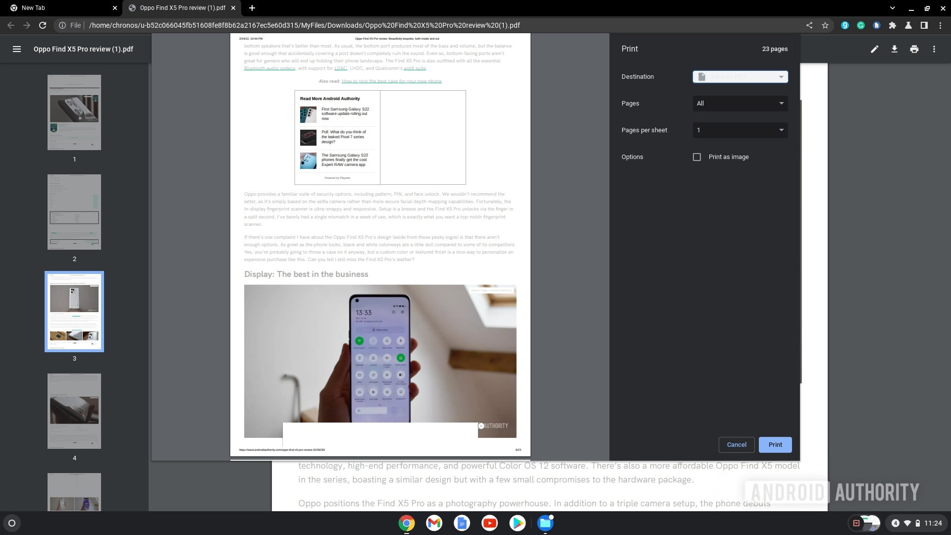Click the phone display photo in preview
This screenshot has height=535, width=951.
380,361
